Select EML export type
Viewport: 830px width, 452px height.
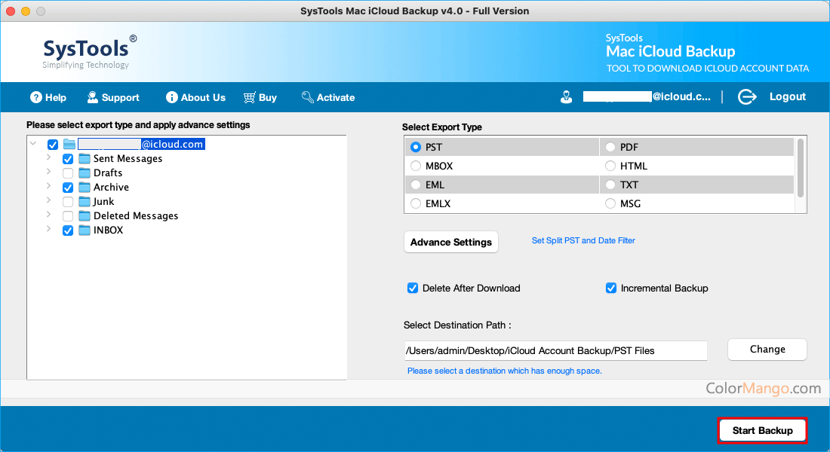416,185
